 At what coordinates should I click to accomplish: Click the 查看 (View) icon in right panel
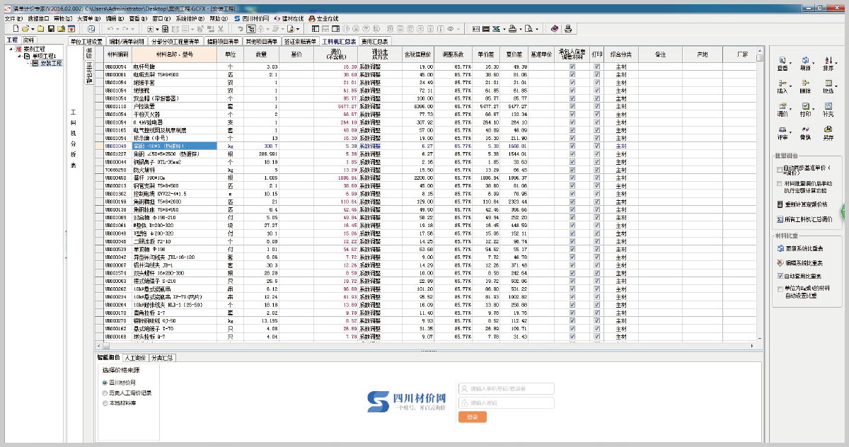pyautogui.click(x=782, y=64)
